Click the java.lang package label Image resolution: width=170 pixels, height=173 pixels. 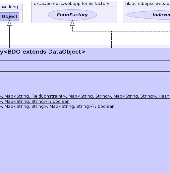click(9, 7)
